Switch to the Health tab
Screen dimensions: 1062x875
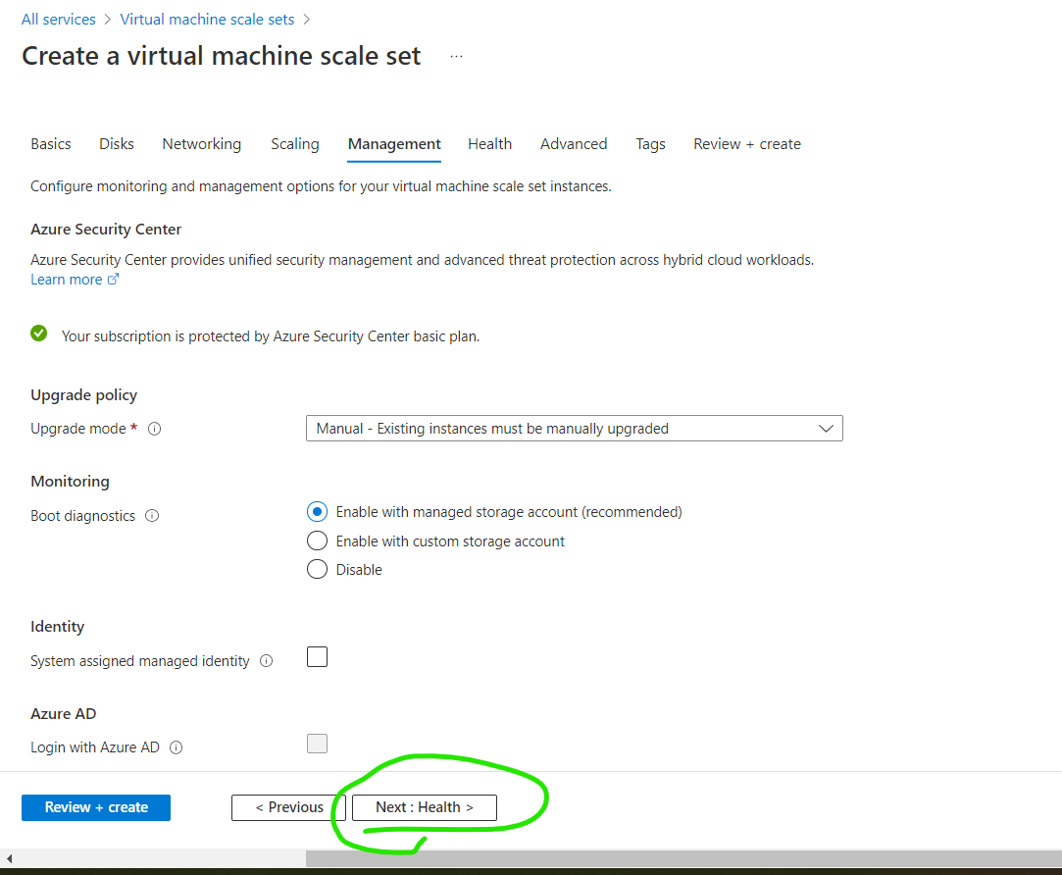489,143
